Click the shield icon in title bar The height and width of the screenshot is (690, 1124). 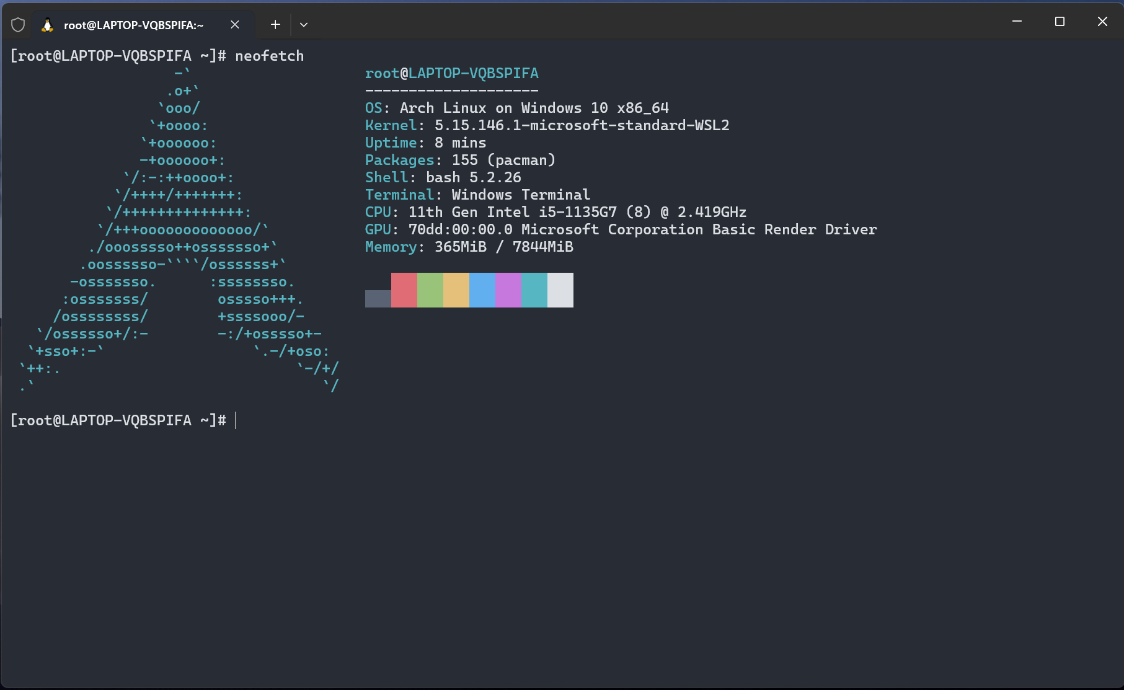[x=18, y=25]
